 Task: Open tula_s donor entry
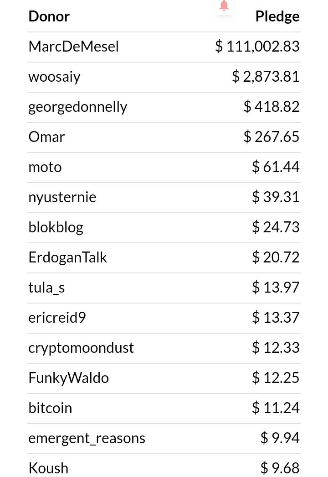point(46,288)
